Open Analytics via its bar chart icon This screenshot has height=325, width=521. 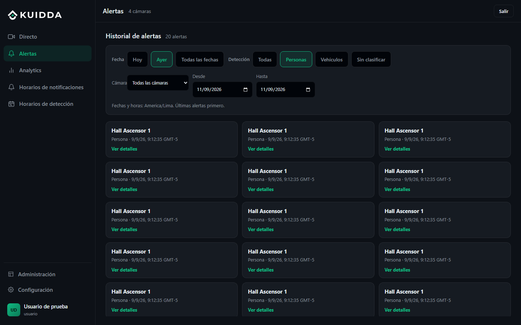tap(11, 70)
